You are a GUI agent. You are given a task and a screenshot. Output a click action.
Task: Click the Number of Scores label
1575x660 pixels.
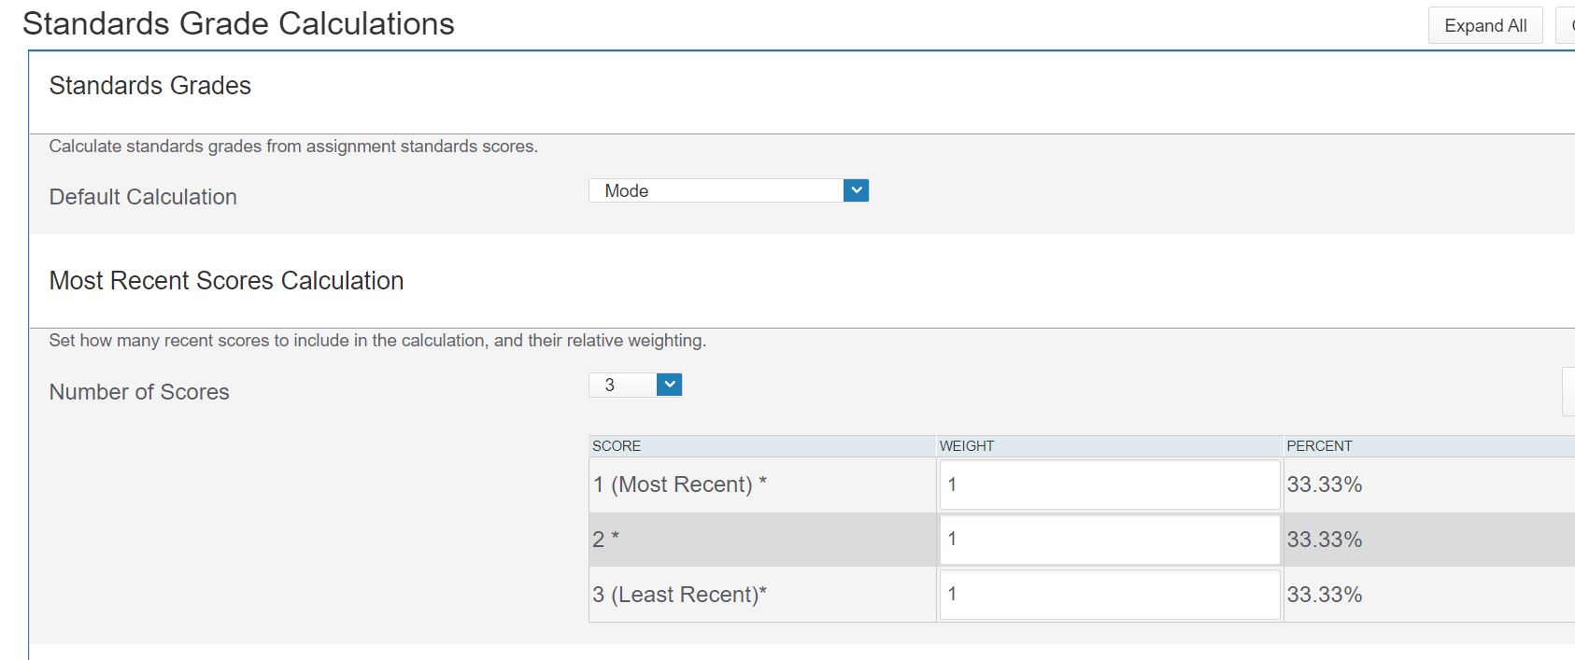click(x=139, y=392)
